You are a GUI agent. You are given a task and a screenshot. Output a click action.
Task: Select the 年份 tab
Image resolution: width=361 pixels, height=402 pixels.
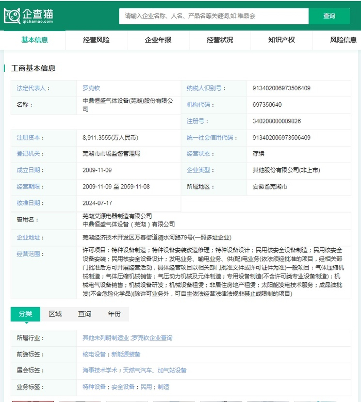tap(114, 314)
